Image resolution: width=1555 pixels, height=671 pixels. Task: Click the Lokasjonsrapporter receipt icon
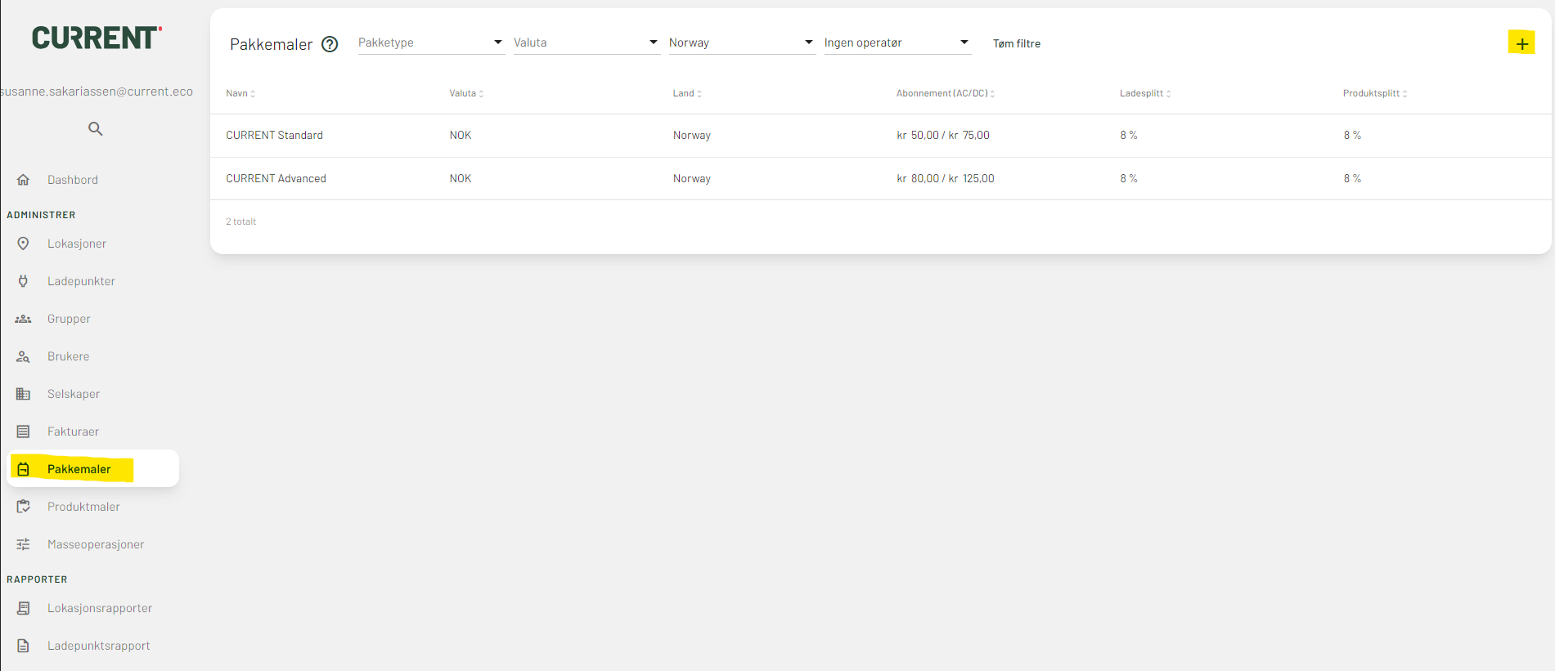[23, 608]
